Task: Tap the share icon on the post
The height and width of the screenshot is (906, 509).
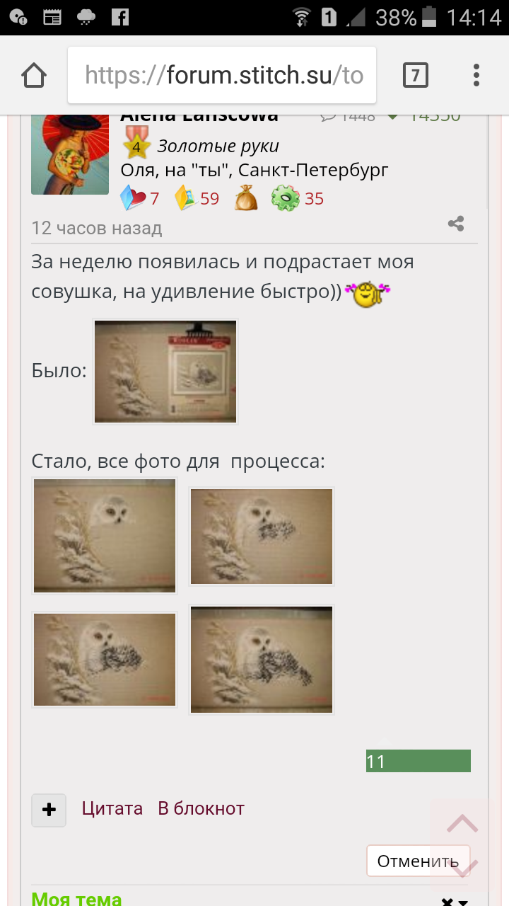Action: pos(456,224)
